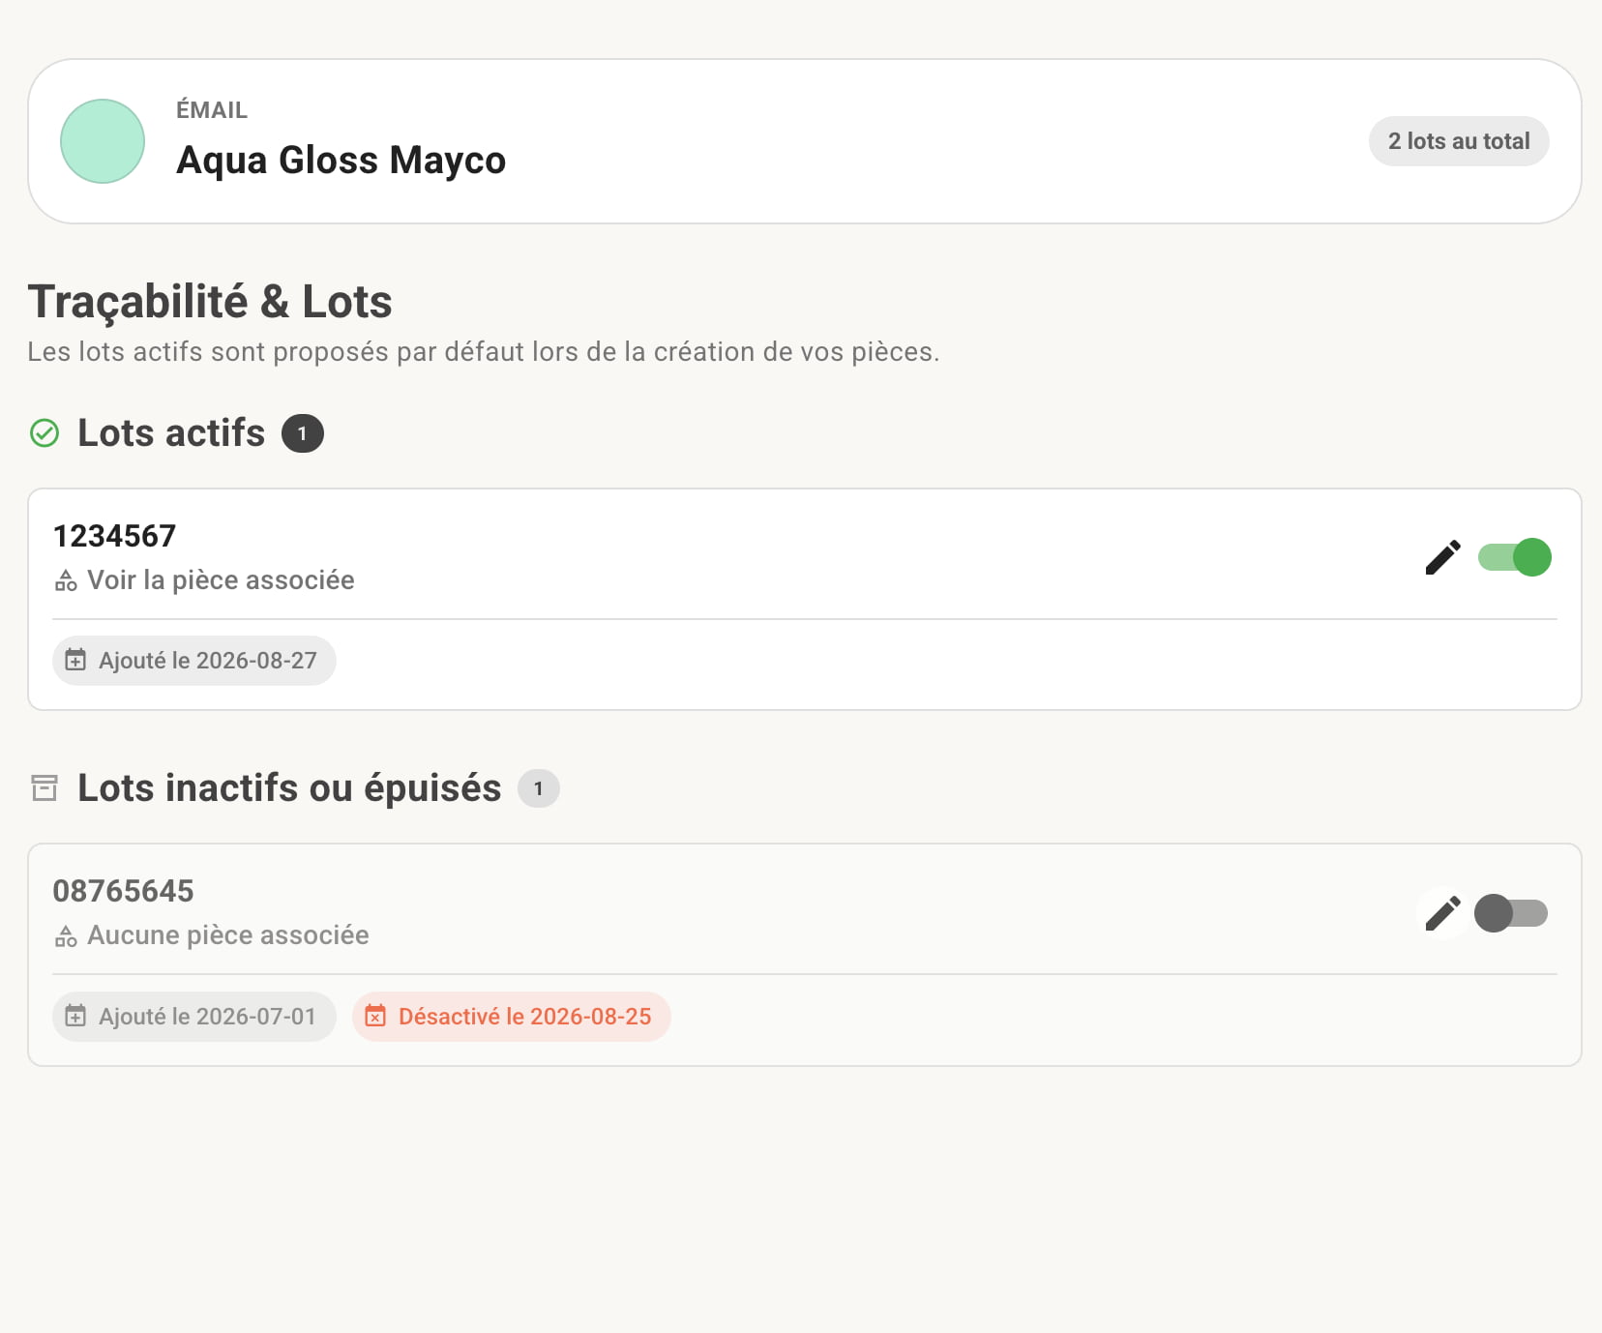Click the calendar icon in 'Ajouté le 2026-07-01'

pyautogui.click(x=75, y=1017)
